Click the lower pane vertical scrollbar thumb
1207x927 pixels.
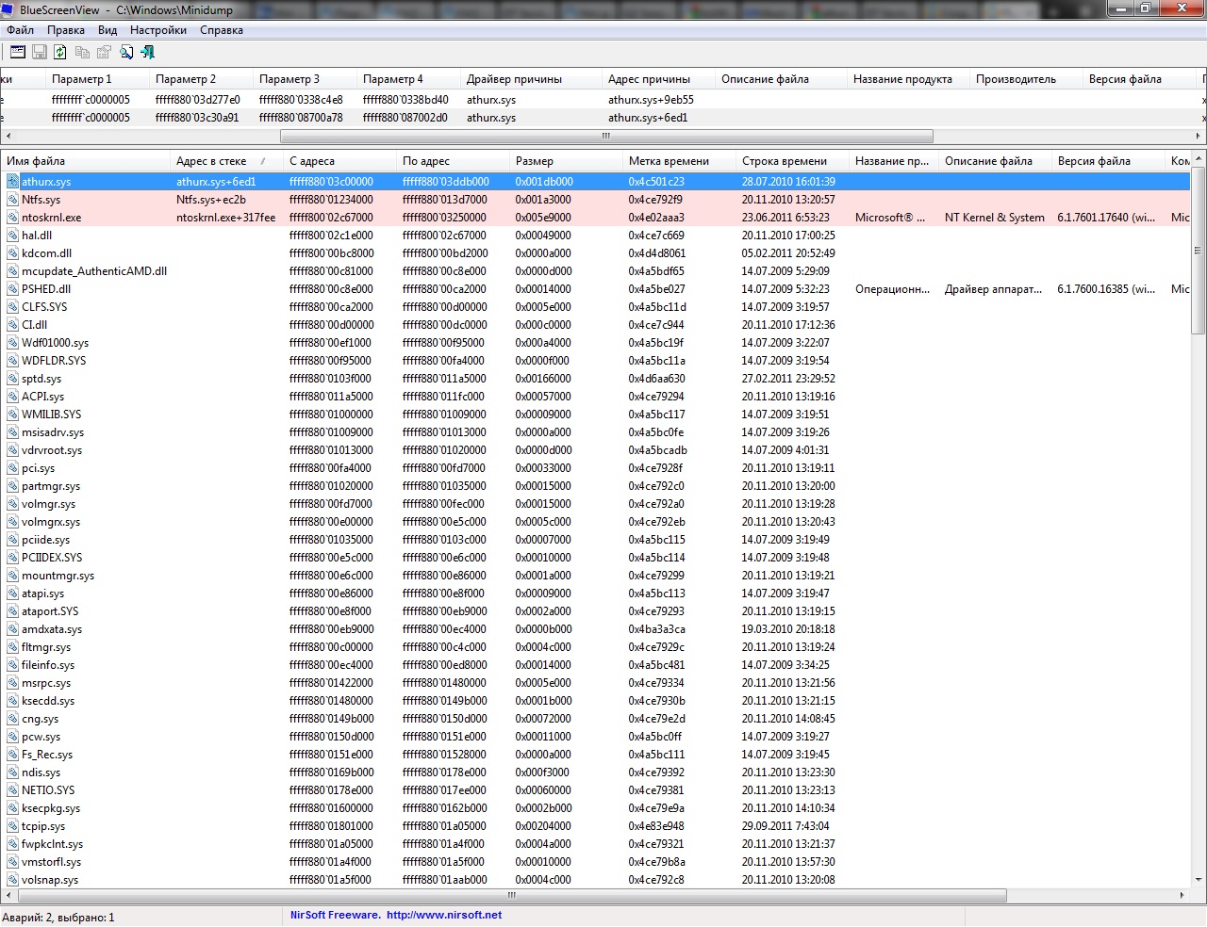[x=1199, y=250]
